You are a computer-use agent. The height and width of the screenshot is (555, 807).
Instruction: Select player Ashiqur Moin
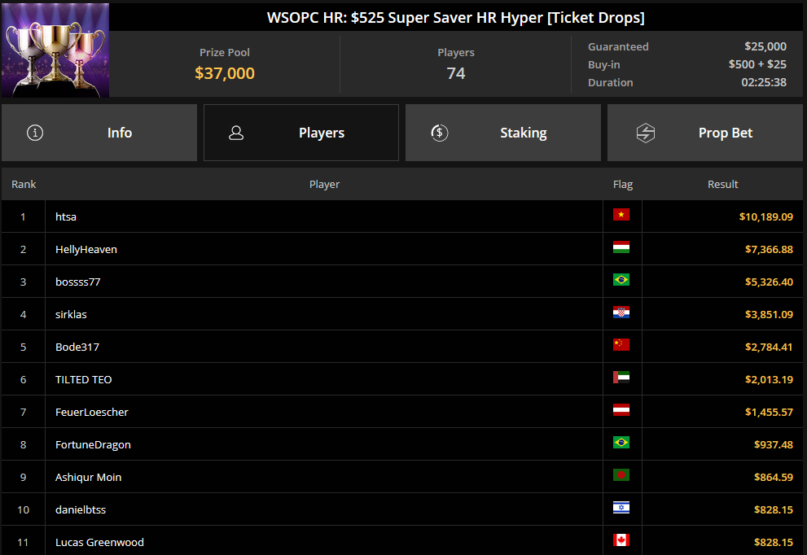point(88,478)
